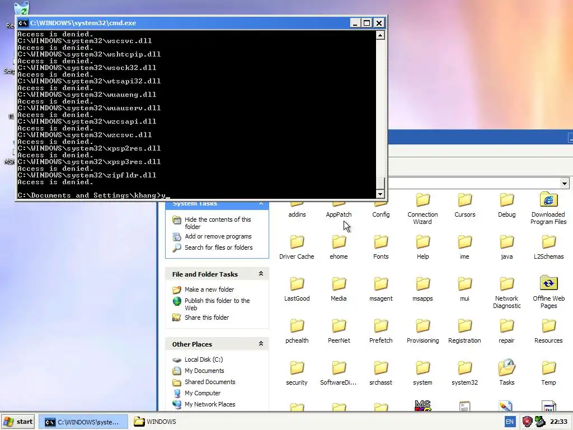Select the LastGood folder

click(297, 289)
